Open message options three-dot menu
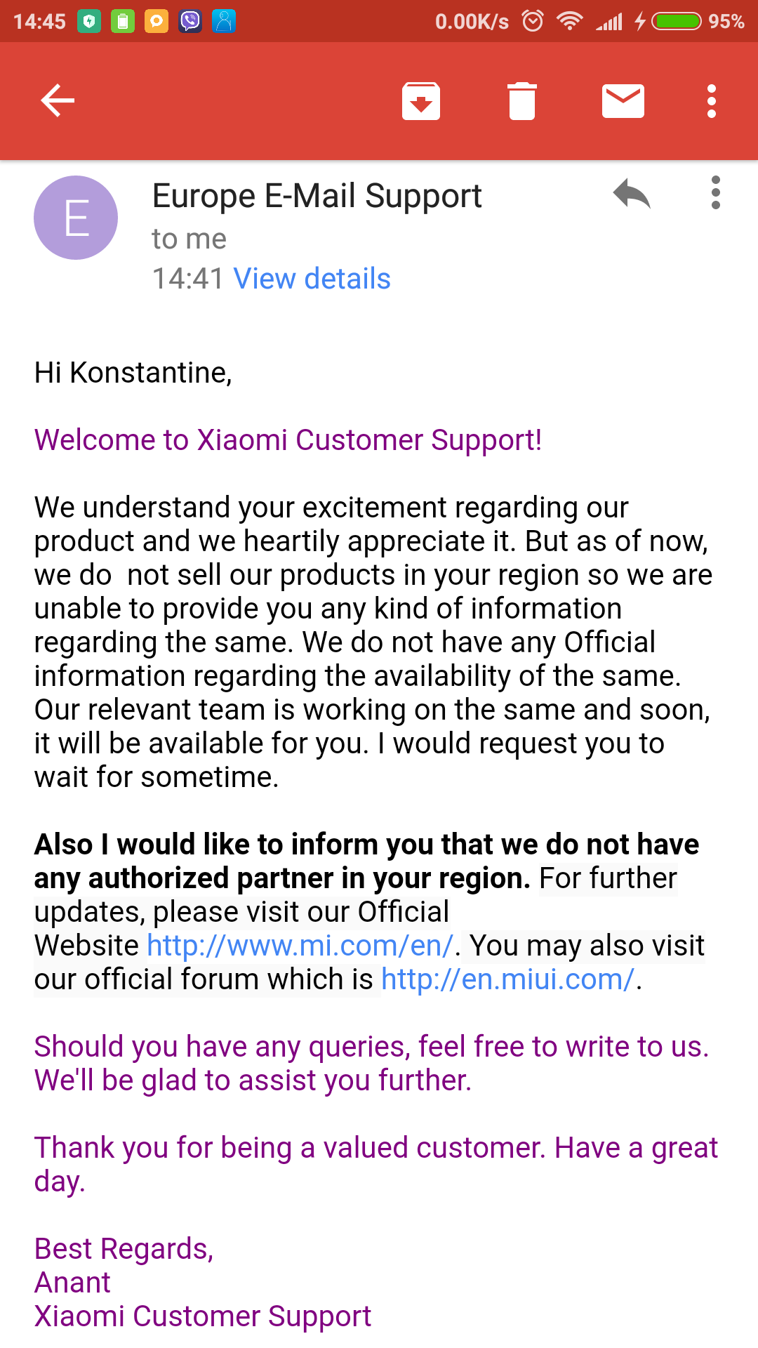This screenshot has width=758, height=1348. 715,192
